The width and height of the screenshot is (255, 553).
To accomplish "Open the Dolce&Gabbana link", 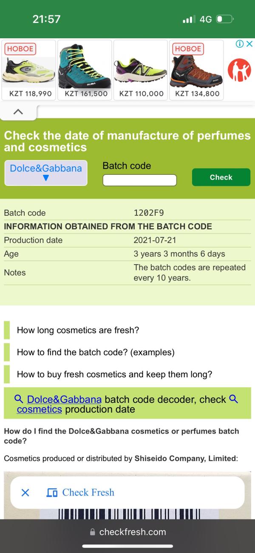I will [64, 399].
